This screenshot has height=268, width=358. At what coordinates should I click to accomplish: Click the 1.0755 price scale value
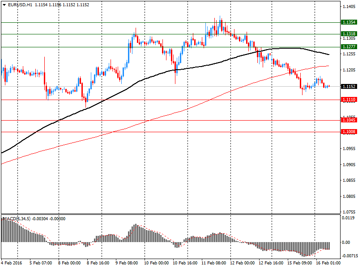click(x=349, y=212)
